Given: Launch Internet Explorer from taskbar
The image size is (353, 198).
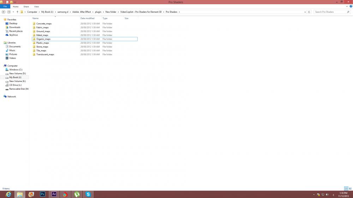Looking at the screenshot, I should tap(8, 194).
